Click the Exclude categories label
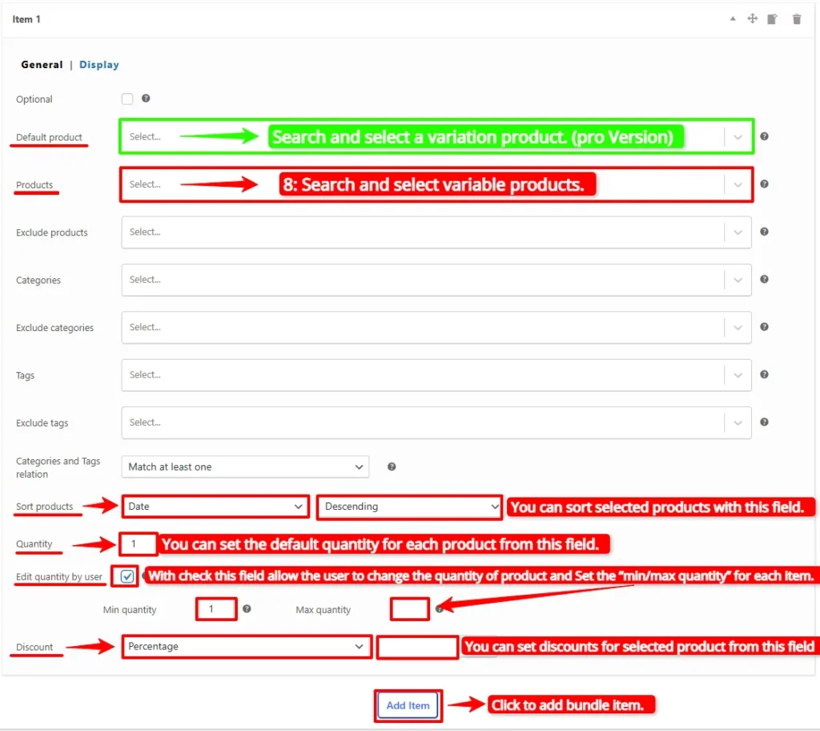 click(54, 328)
